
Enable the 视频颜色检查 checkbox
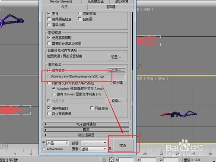49,19
